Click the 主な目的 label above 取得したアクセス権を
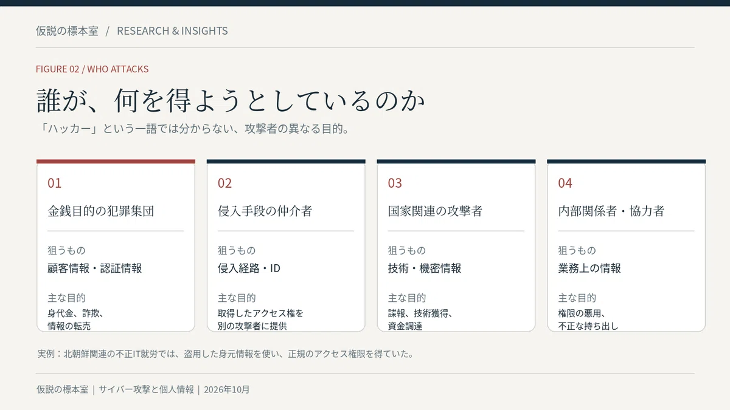 tap(237, 298)
